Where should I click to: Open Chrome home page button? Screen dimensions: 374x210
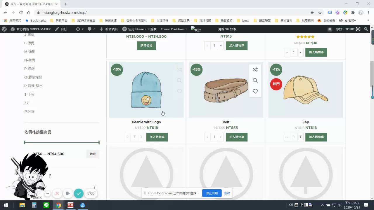[x=29, y=13]
